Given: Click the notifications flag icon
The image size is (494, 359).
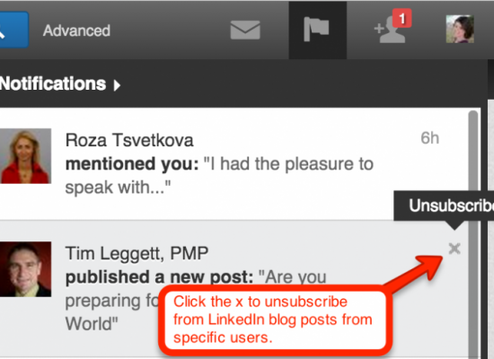Looking at the screenshot, I should coord(318,31).
